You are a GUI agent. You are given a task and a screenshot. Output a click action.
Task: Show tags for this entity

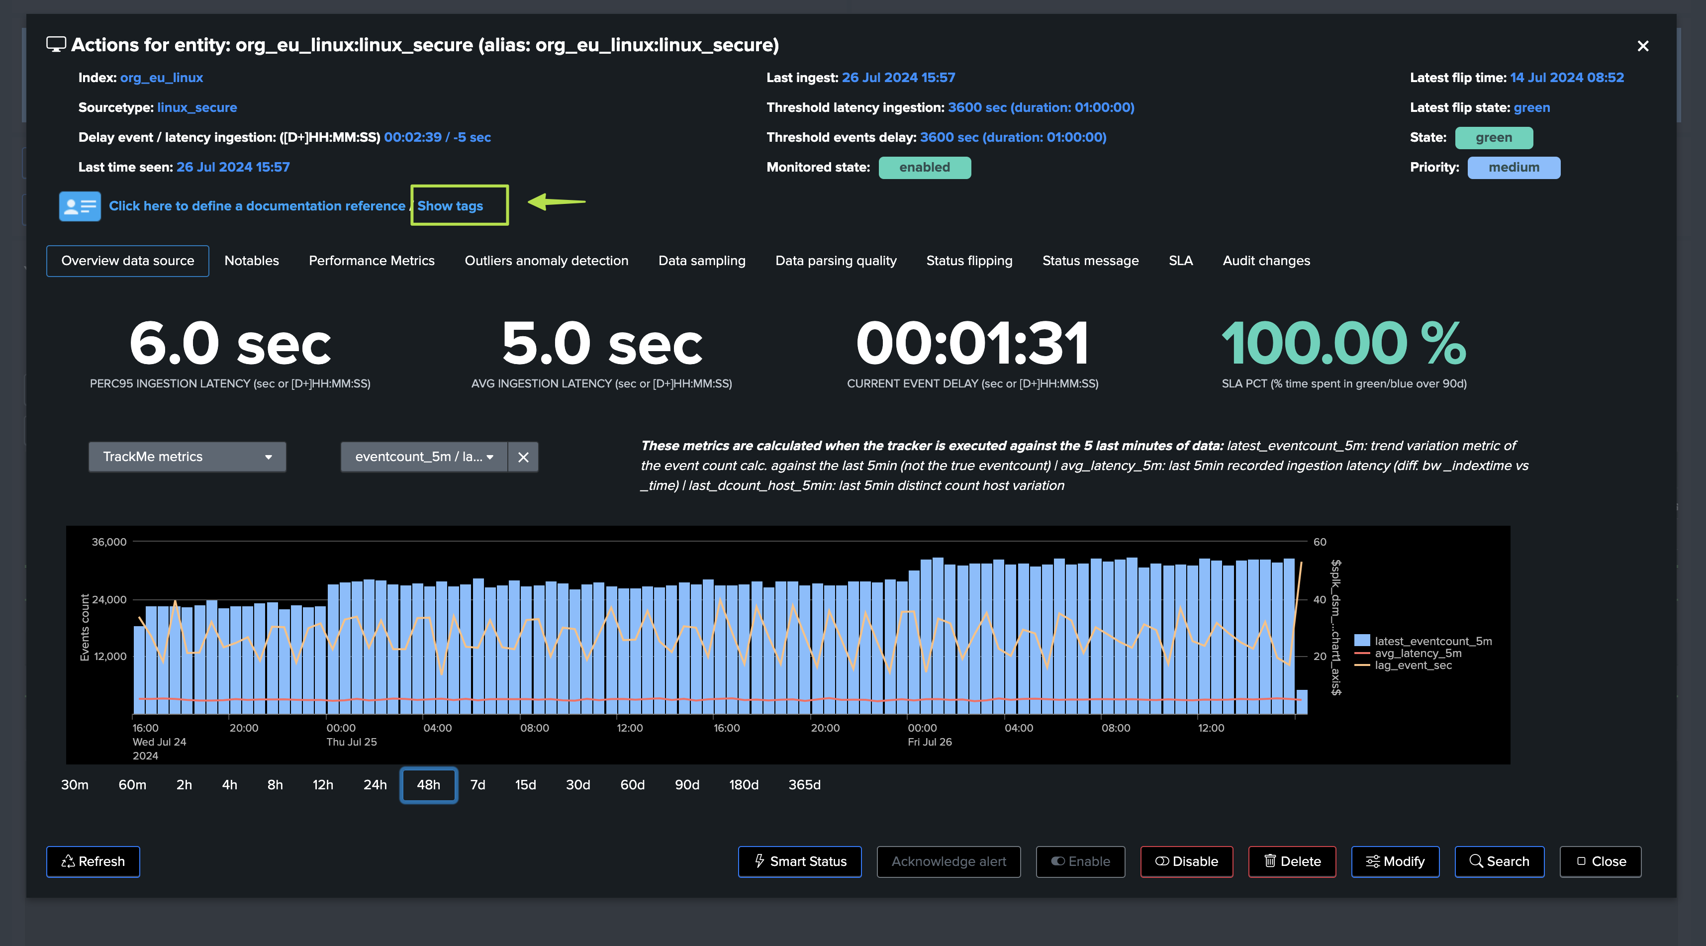point(450,206)
